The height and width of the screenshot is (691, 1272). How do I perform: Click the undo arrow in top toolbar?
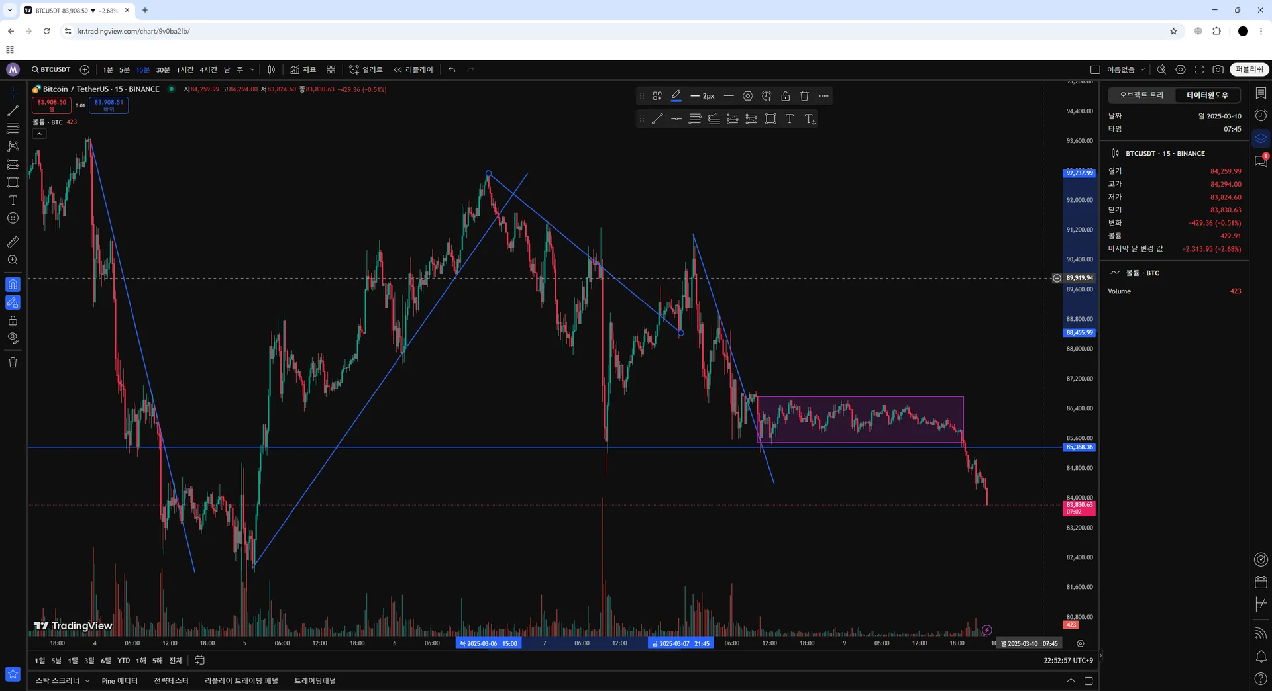tap(452, 69)
